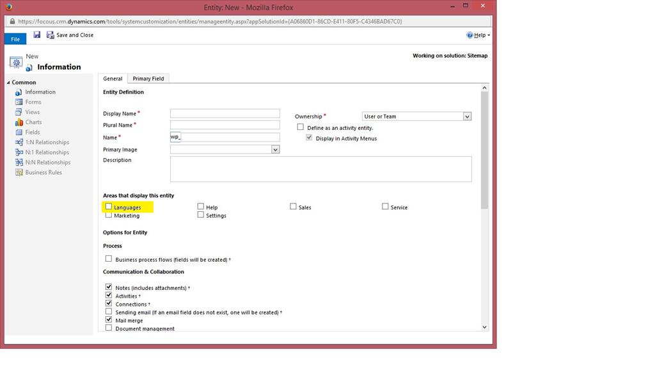The height and width of the screenshot is (368, 655).
Task: Click the Save disk icon
Action: pyautogui.click(x=36, y=35)
